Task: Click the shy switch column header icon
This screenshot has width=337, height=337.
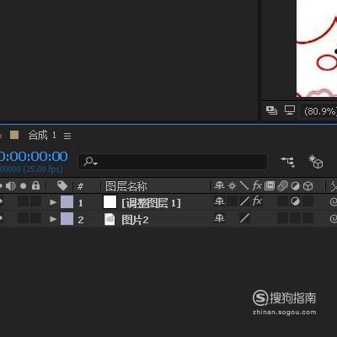Action: click(x=219, y=185)
